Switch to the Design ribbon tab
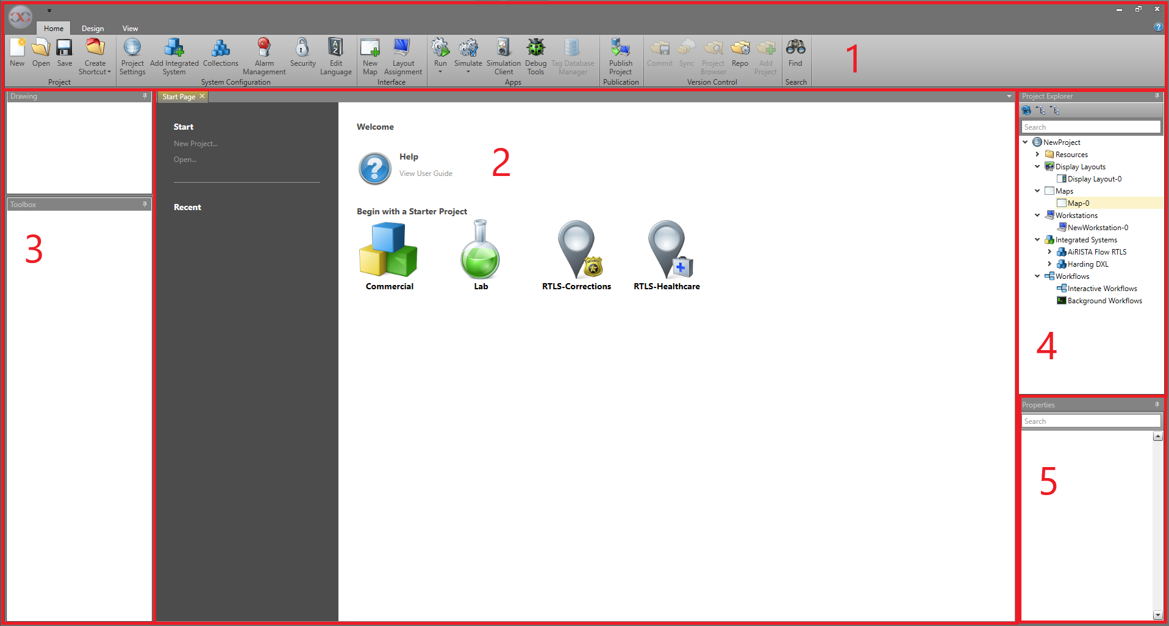 tap(93, 29)
